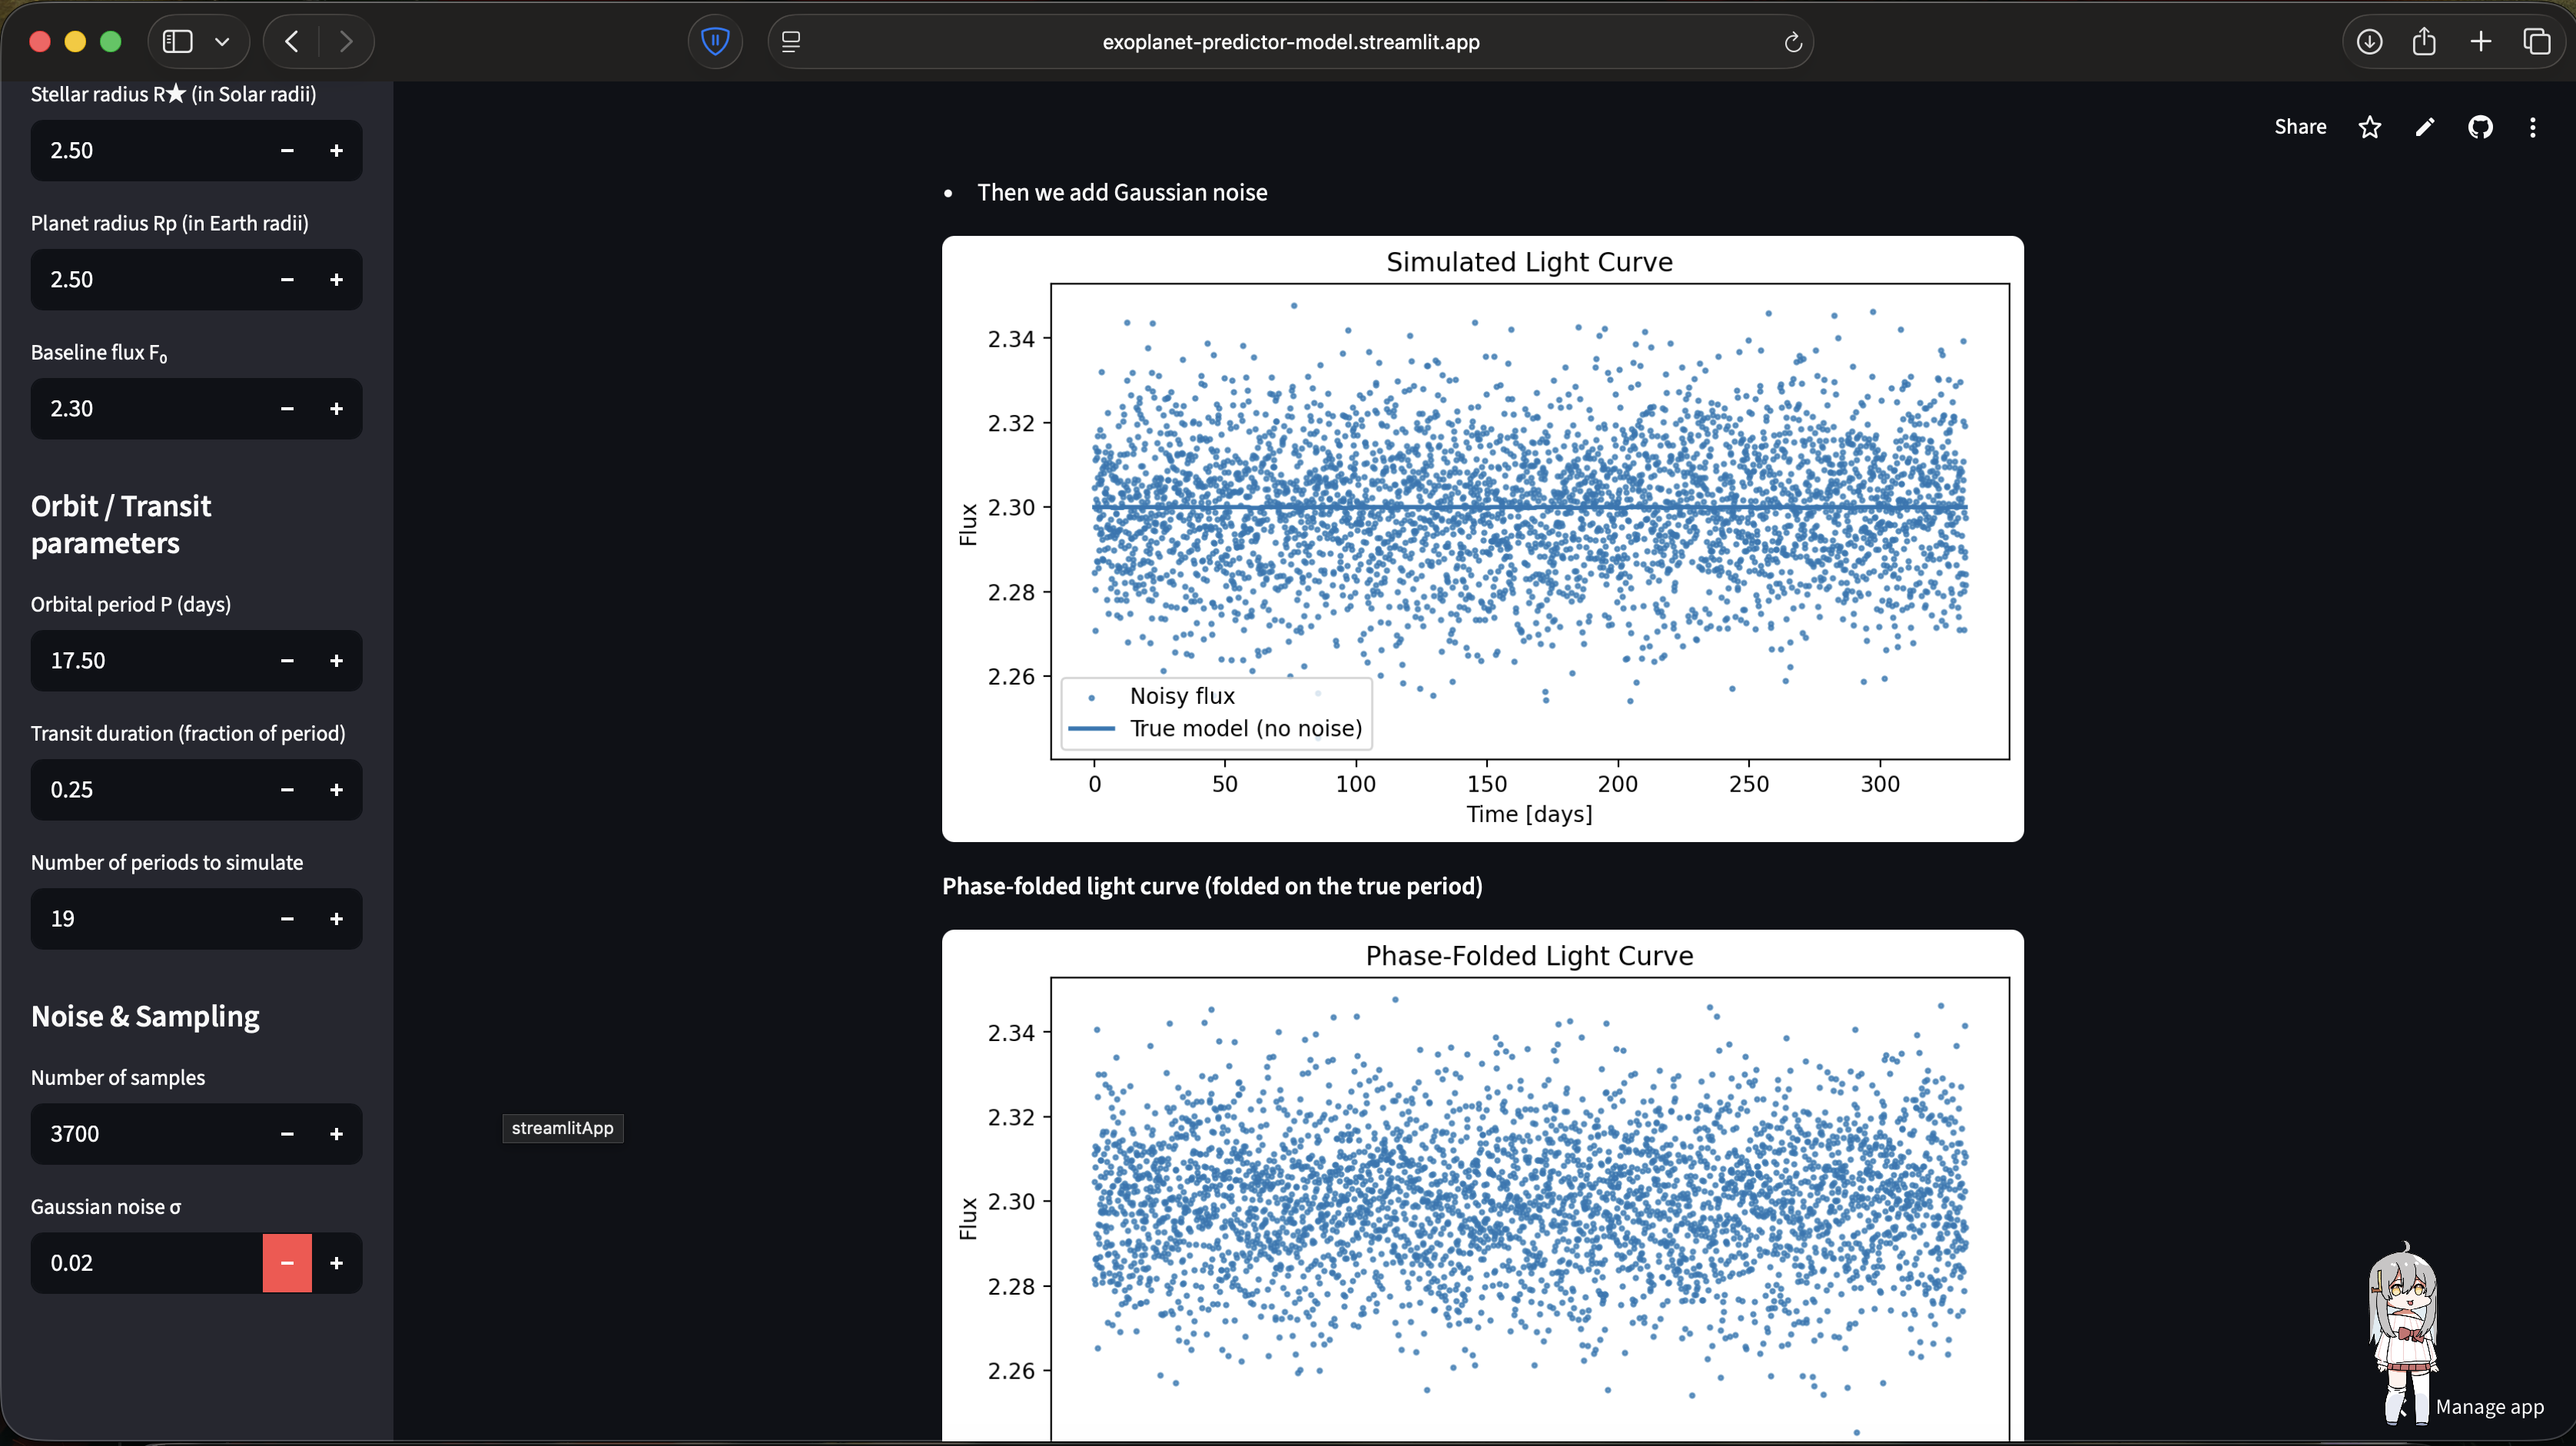The width and height of the screenshot is (2576, 1446).
Task: Select the streamlitApp badge label
Action: 562,1128
